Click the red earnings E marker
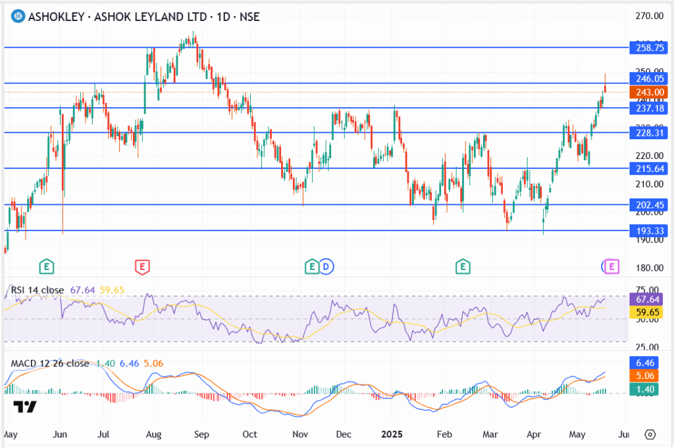674x448 pixels. pos(141,266)
